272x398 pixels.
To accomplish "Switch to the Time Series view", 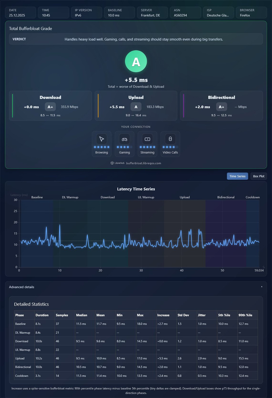I will point(237,176).
